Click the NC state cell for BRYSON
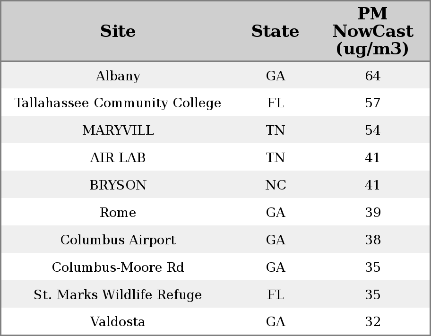The width and height of the screenshot is (431, 336). (x=276, y=185)
